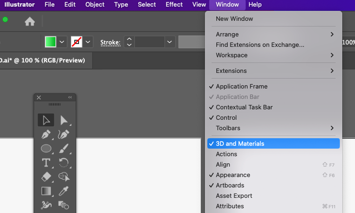The height and width of the screenshot is (213, 355).
Task: Select the document tab at 100% RGB/Preview
Action: click(x=46, y=61)
